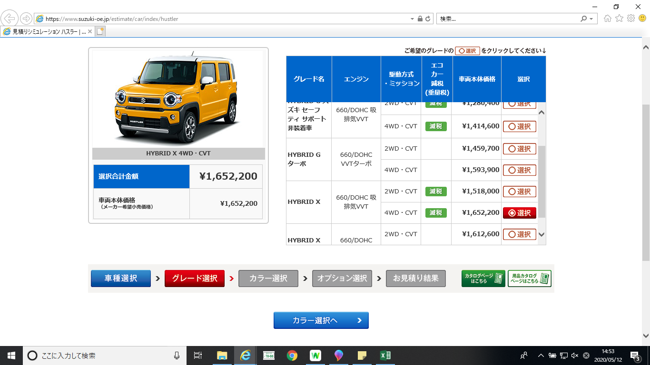
Task: Open Favorites star icon
Action: (619, 19)
